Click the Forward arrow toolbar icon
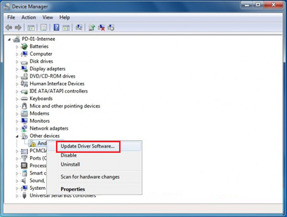 [x=18, y=28]
